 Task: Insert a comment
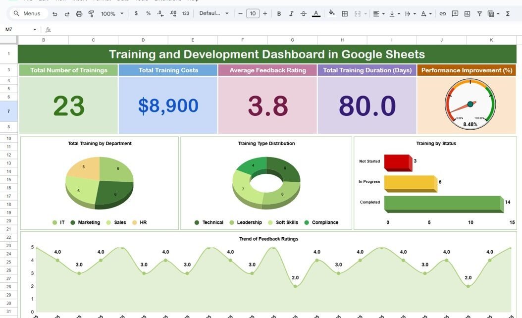point(455,14)
